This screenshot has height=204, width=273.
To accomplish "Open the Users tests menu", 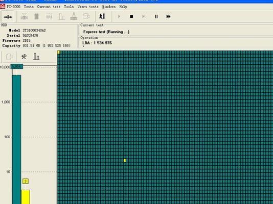I will point(88,7).
